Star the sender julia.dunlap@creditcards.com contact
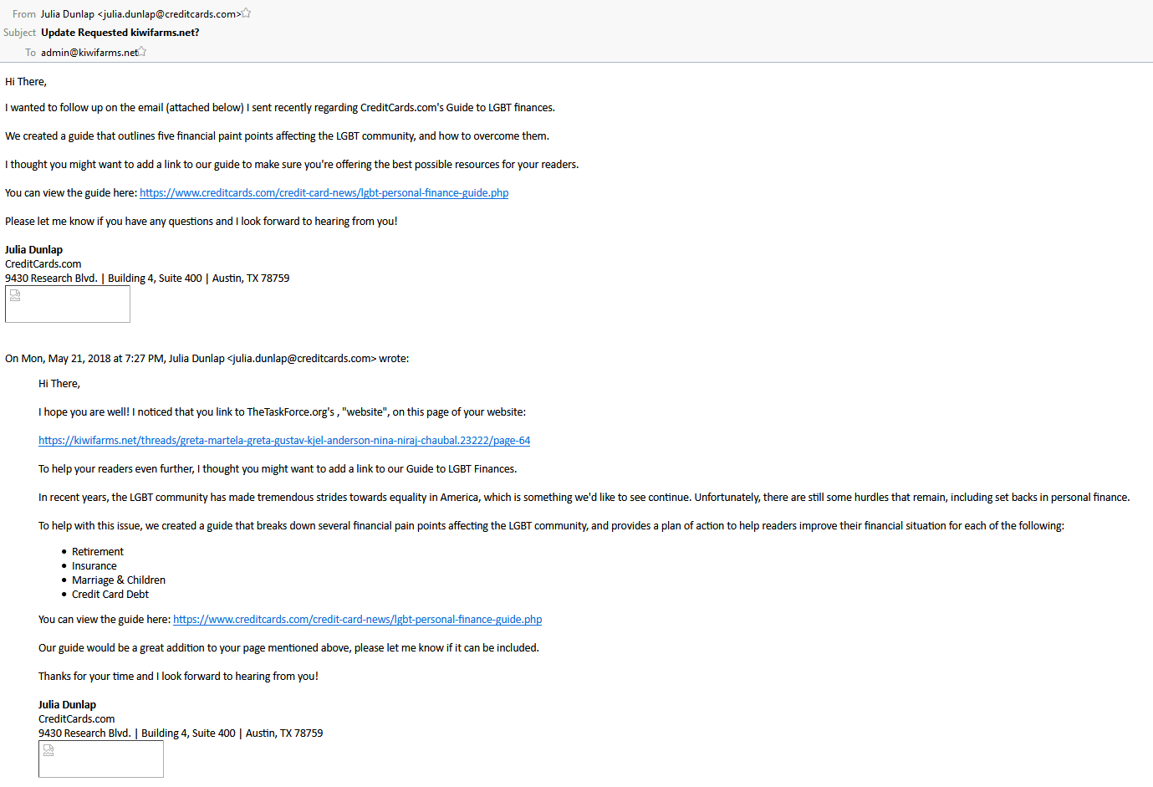Screen dimensions: 1153x787 click(246, 13)
